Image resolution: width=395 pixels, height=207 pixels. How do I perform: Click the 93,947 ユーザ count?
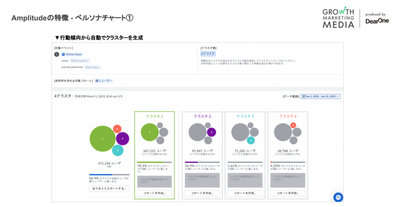click(x=202, y=151)
